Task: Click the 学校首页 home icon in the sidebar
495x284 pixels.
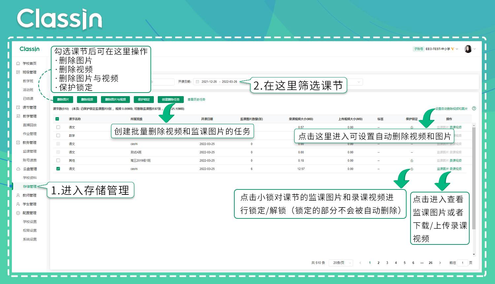Action: point(18,63)
